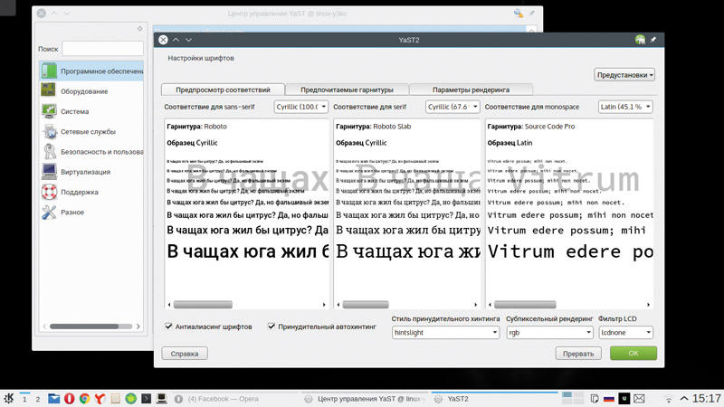Click the down chevron in YaST2 title bar

tap(188, 40)
